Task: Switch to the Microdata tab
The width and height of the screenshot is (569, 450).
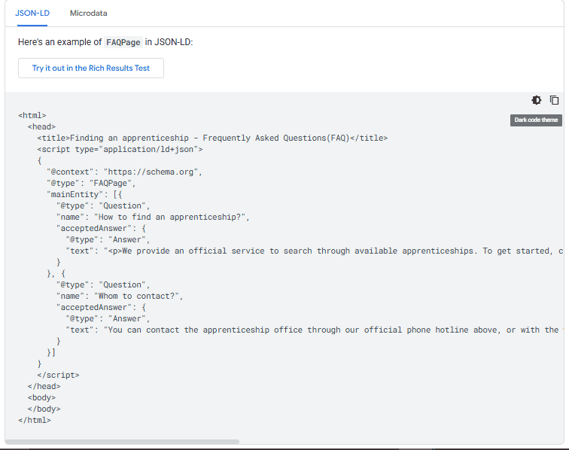Action: click(x=89, y=13)
